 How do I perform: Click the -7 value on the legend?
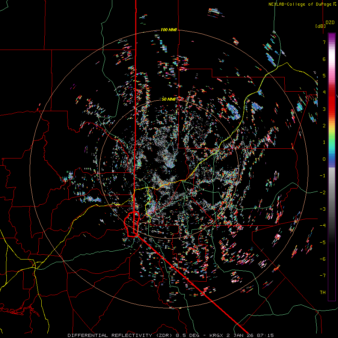point(323,276)
